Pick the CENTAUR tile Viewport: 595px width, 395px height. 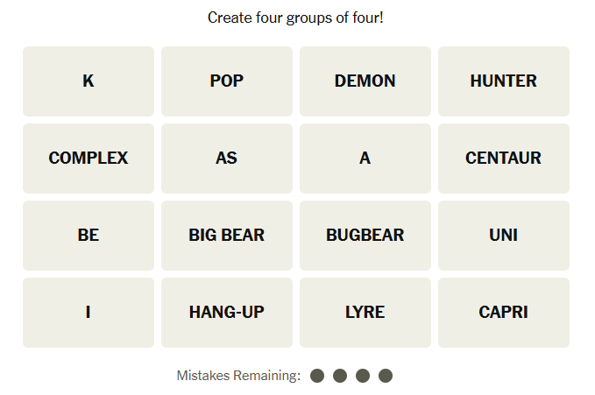click(504, 159)
